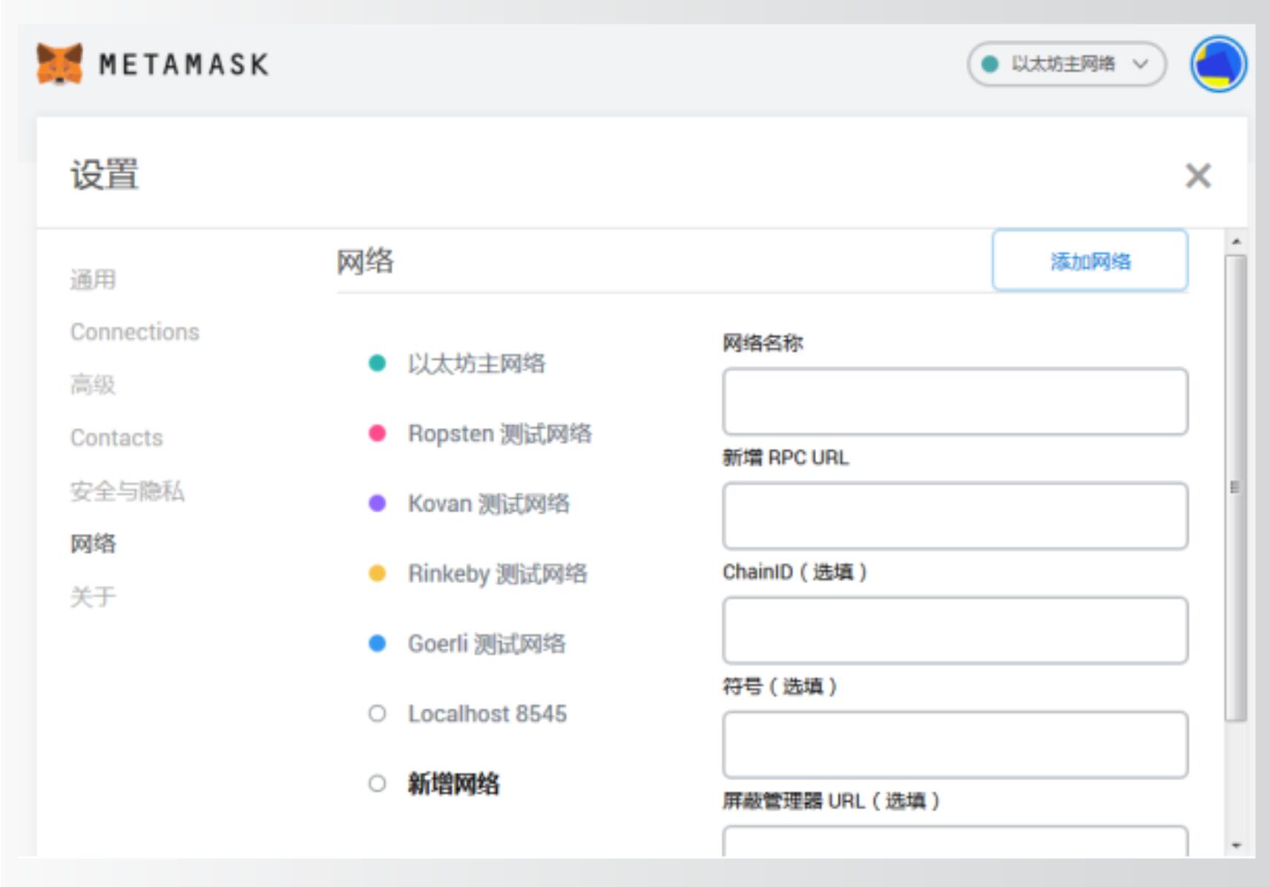Click the hollow circle beside Localhost 8545
The height and width of the screenshot is (887, 1270).
point(377,713)
